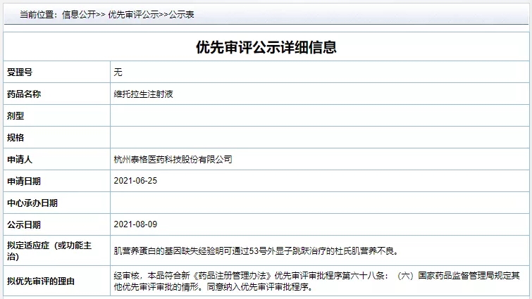This screenshot has height=299, width=532.
Task: Click the 规格 row label
Action: click(16, 137)
